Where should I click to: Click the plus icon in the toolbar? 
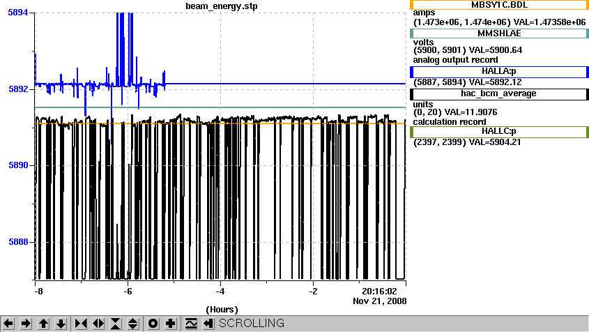point(171,324)
